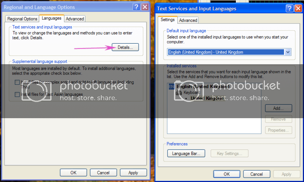Open Advanced tab in Regional and Language Options

75,19
